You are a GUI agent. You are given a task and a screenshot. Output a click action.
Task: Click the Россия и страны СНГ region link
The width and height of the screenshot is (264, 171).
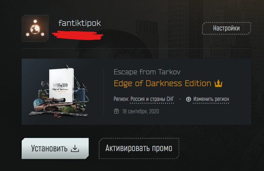(152, 99)
